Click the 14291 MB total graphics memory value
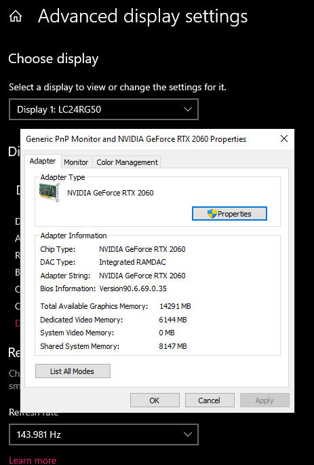 (175, 306)
